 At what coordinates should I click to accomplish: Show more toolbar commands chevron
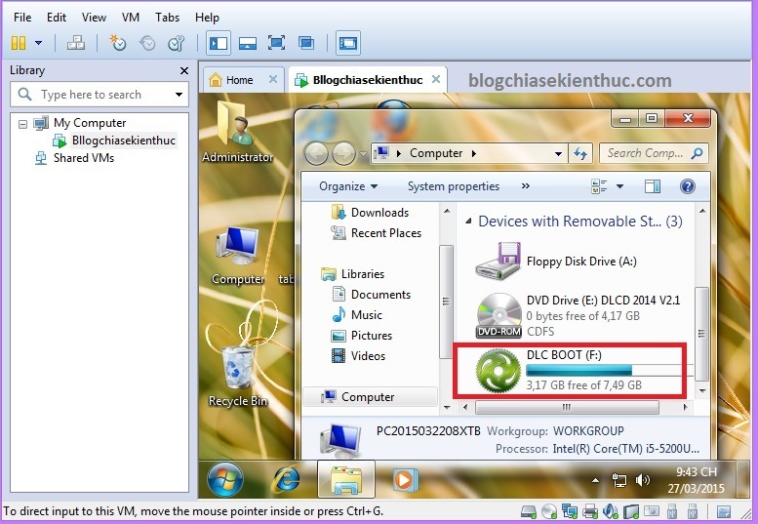526,186
